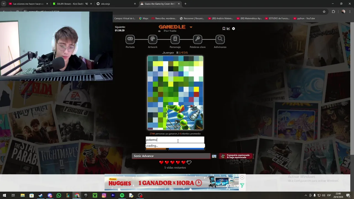354x199 pixels.
Task: Click the AdChoices info icon on ad
Action: (x=234, y=176)
